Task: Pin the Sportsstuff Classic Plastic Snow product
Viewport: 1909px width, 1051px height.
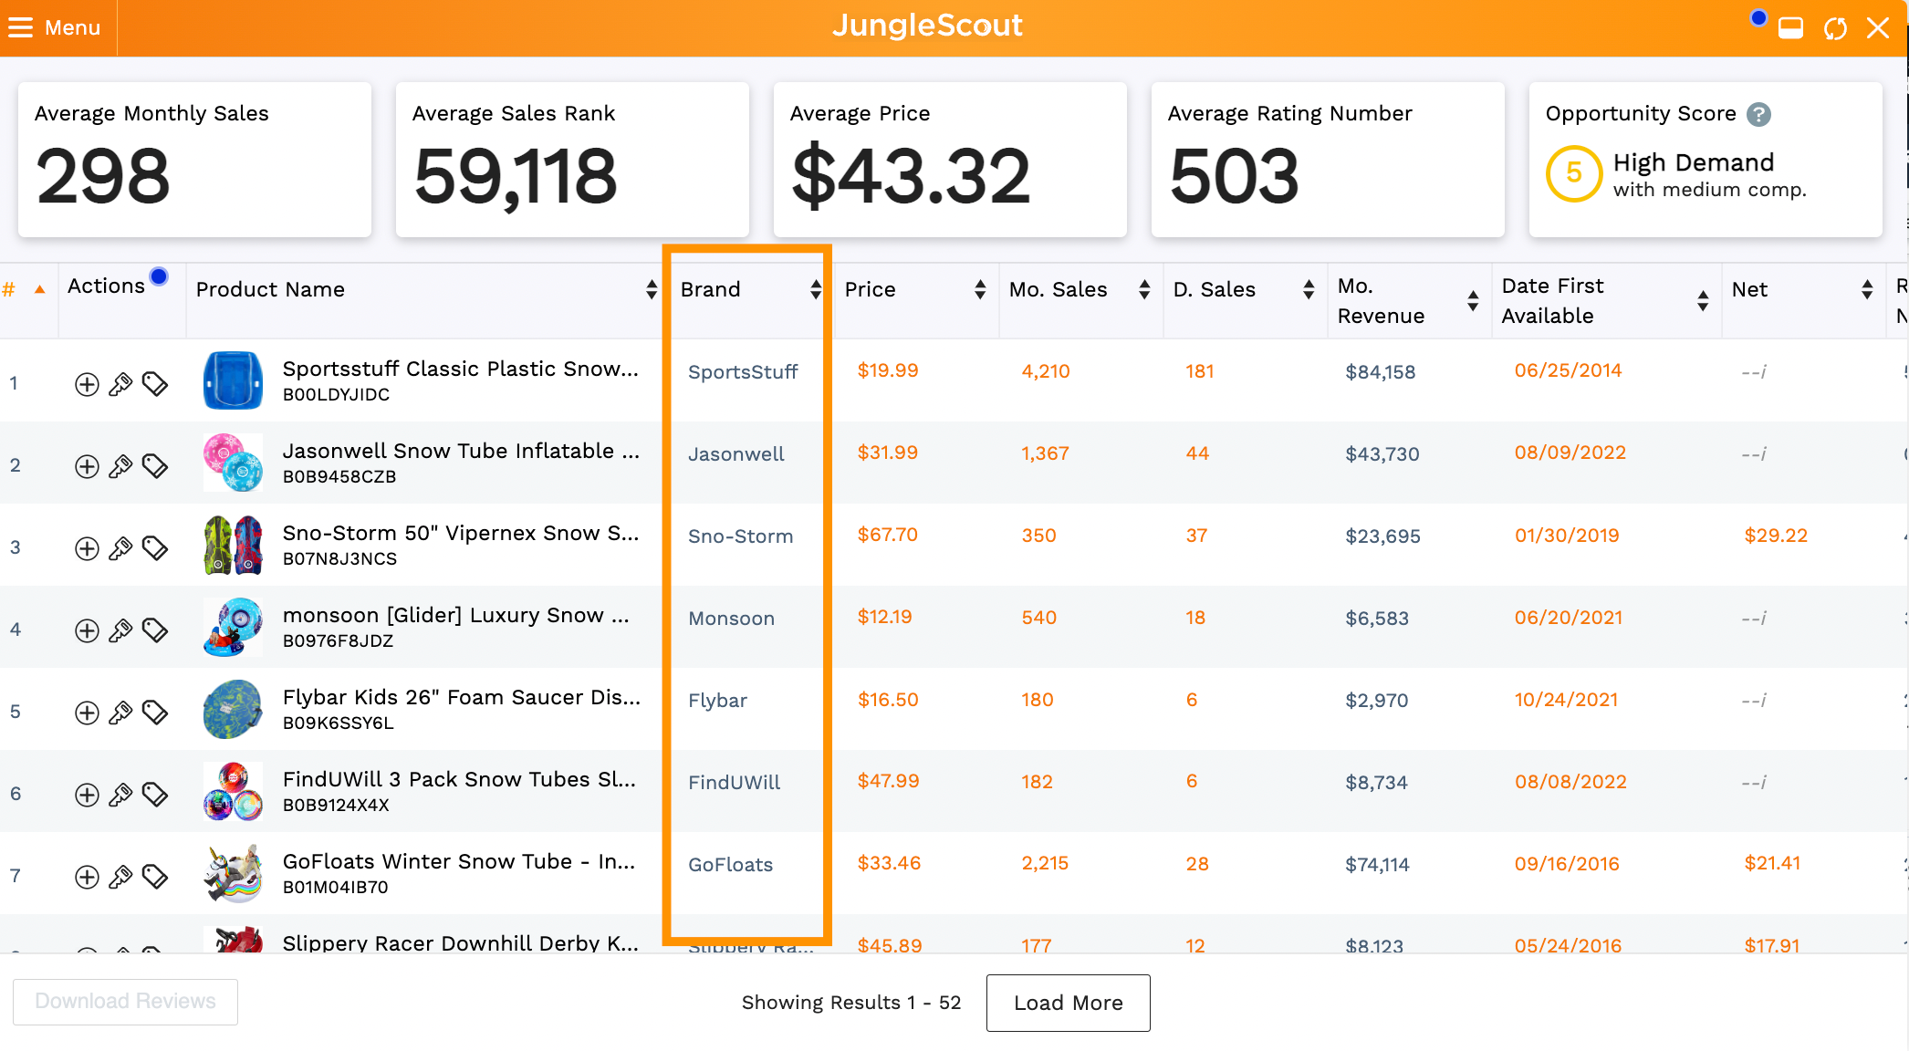Action: point(120,384)
